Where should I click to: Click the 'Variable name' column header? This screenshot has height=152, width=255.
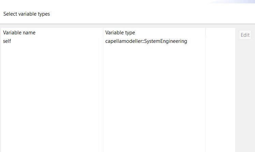[x=19, y=33]
